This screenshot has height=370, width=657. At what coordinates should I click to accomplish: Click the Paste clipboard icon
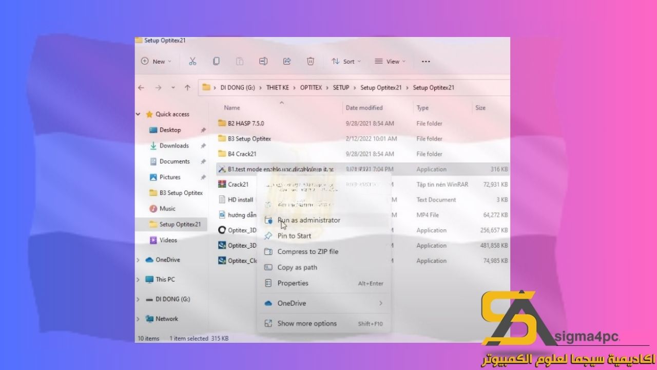pyautogui.click(x=240, y=61)
